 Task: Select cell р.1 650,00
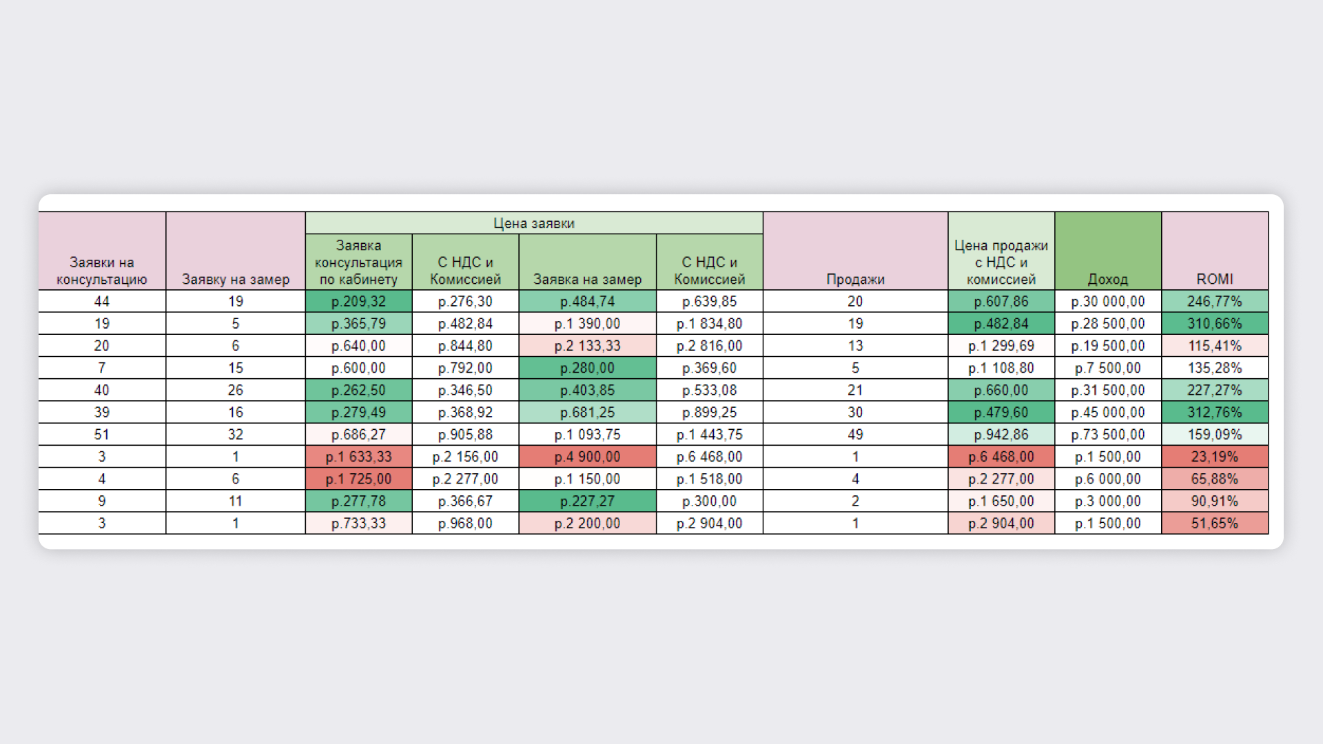click(1001, 501)
